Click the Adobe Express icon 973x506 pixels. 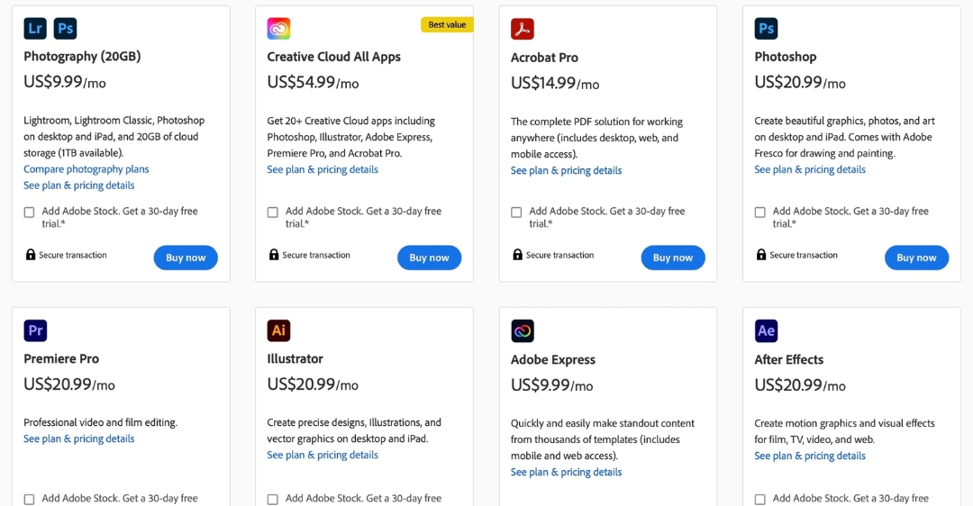(x=523, y=331)
